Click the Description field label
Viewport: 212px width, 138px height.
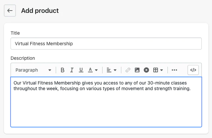23,58
